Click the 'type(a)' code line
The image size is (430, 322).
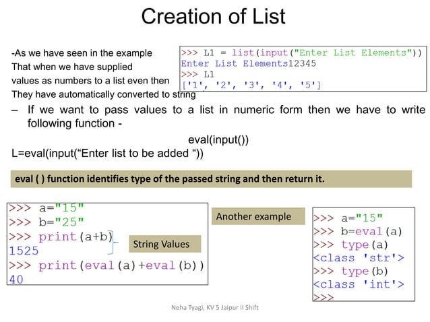pyautogui.click(x=351, y=245)
